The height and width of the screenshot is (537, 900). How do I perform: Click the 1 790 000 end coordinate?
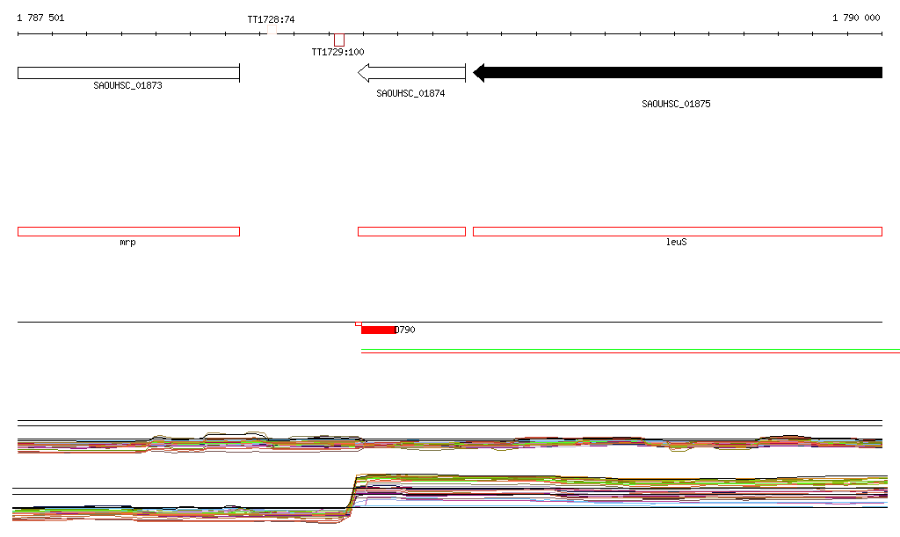click(856, 18)
